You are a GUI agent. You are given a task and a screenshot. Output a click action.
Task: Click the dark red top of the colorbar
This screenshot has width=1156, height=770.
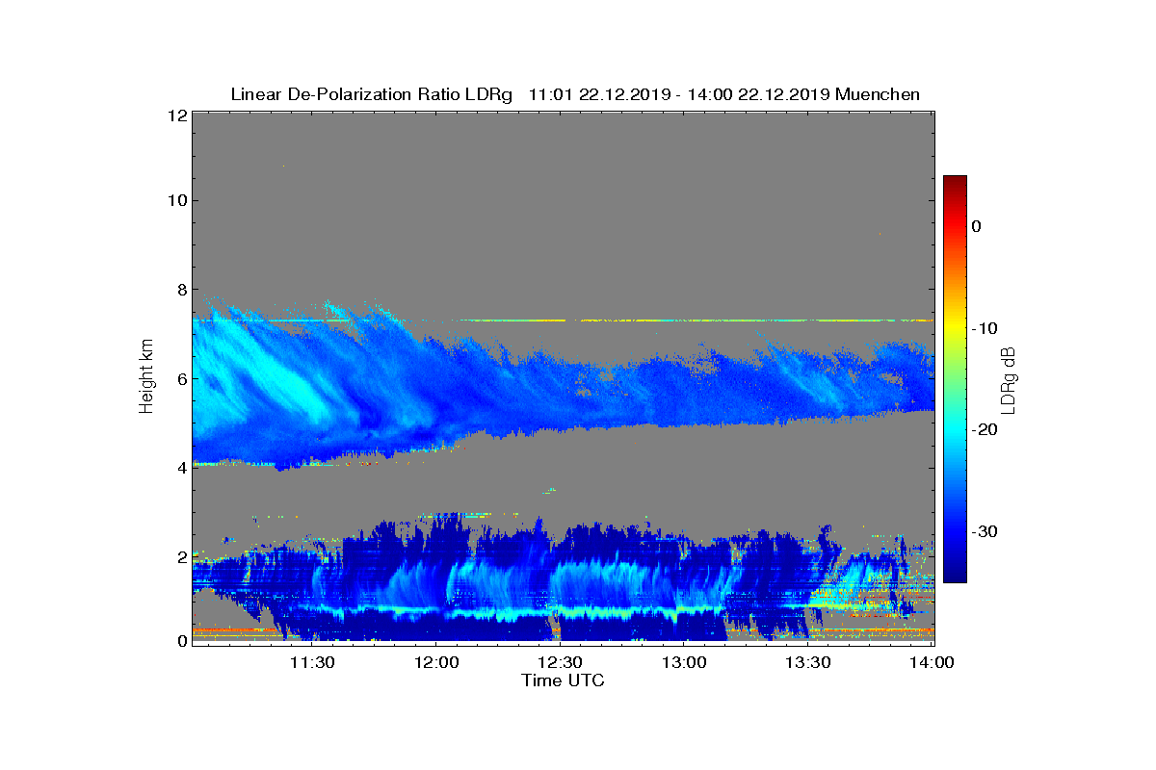click(x=955, y=181)
